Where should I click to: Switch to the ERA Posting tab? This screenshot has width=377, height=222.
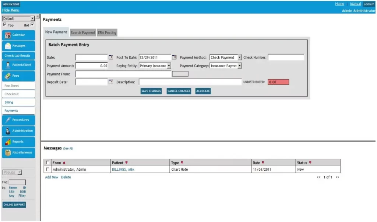(107, 32)
